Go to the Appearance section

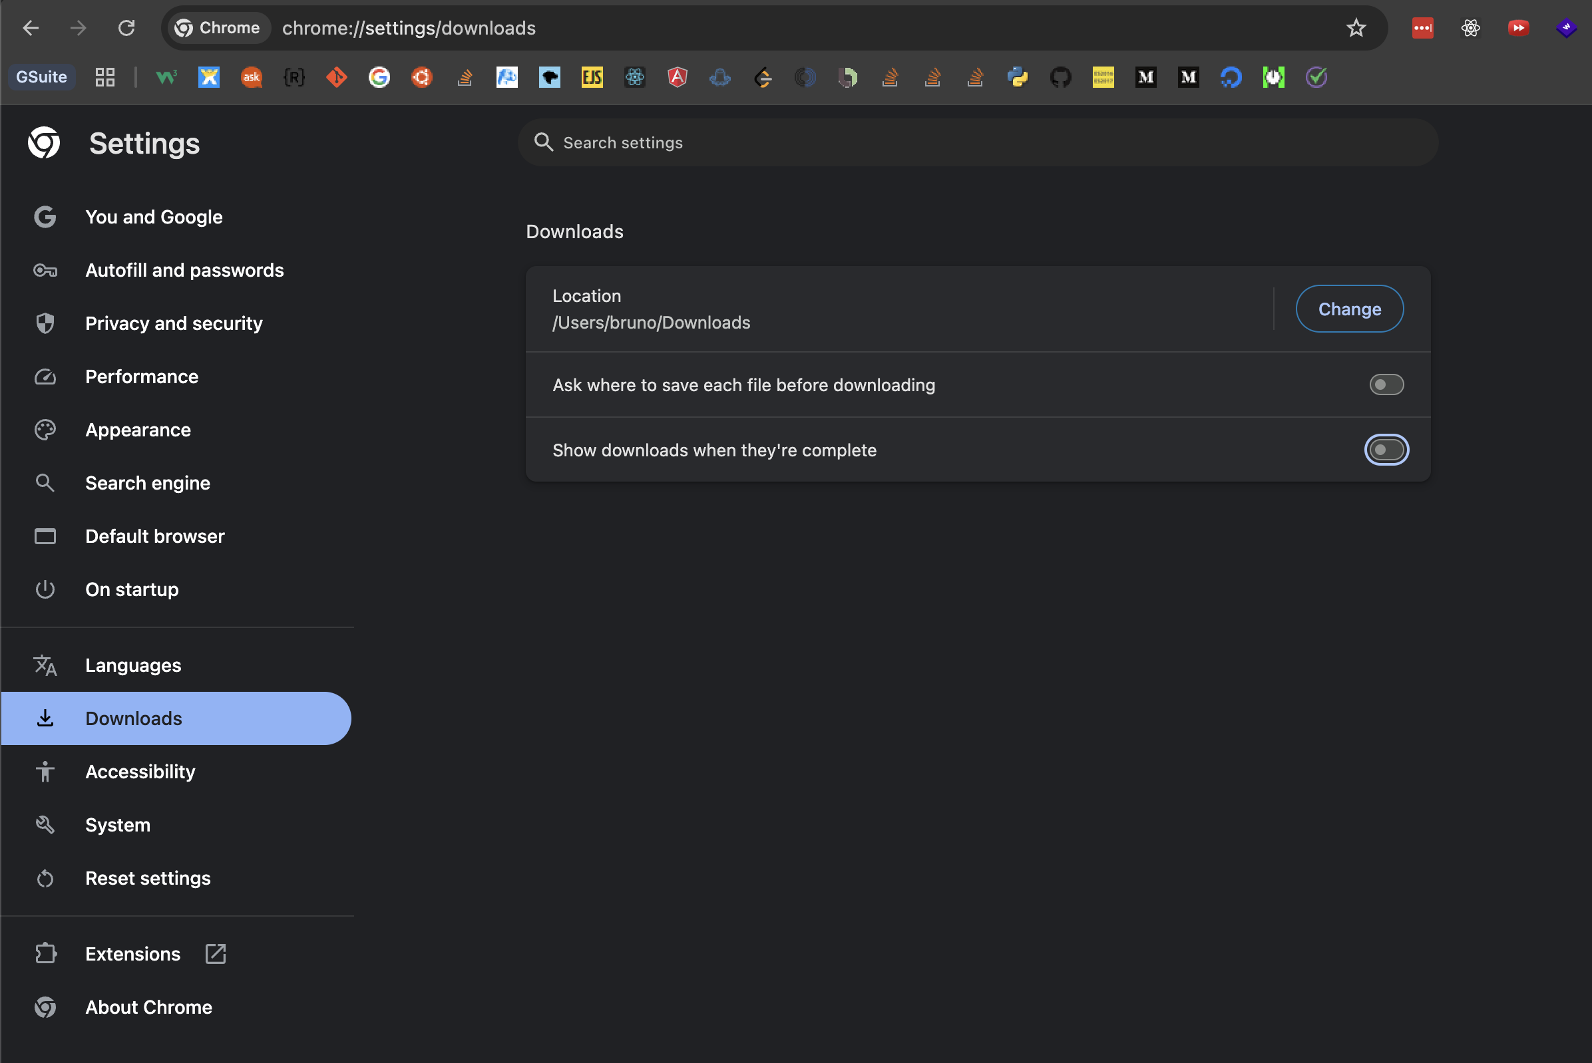point(138,430)
